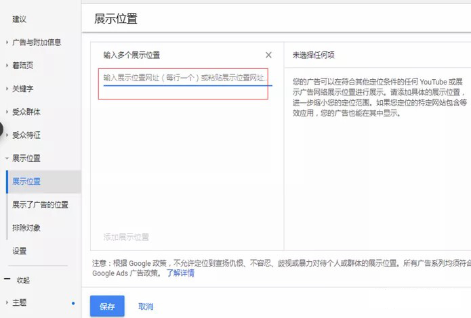Close the 输入多个展示位置 panel with X
Viewport: 471px width, 318px height.
(268, 55)
